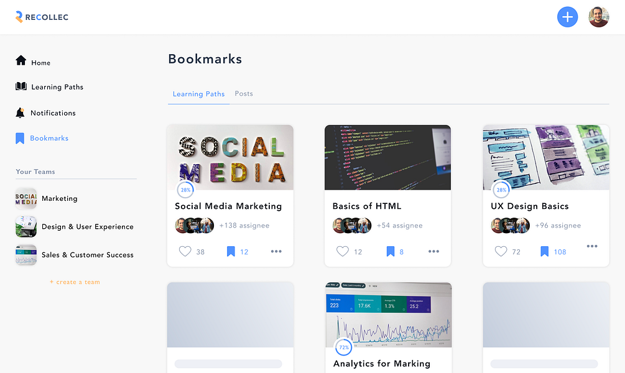
Task: Expand three-dot menu on UX Design Basics
Action: point(592,246)
